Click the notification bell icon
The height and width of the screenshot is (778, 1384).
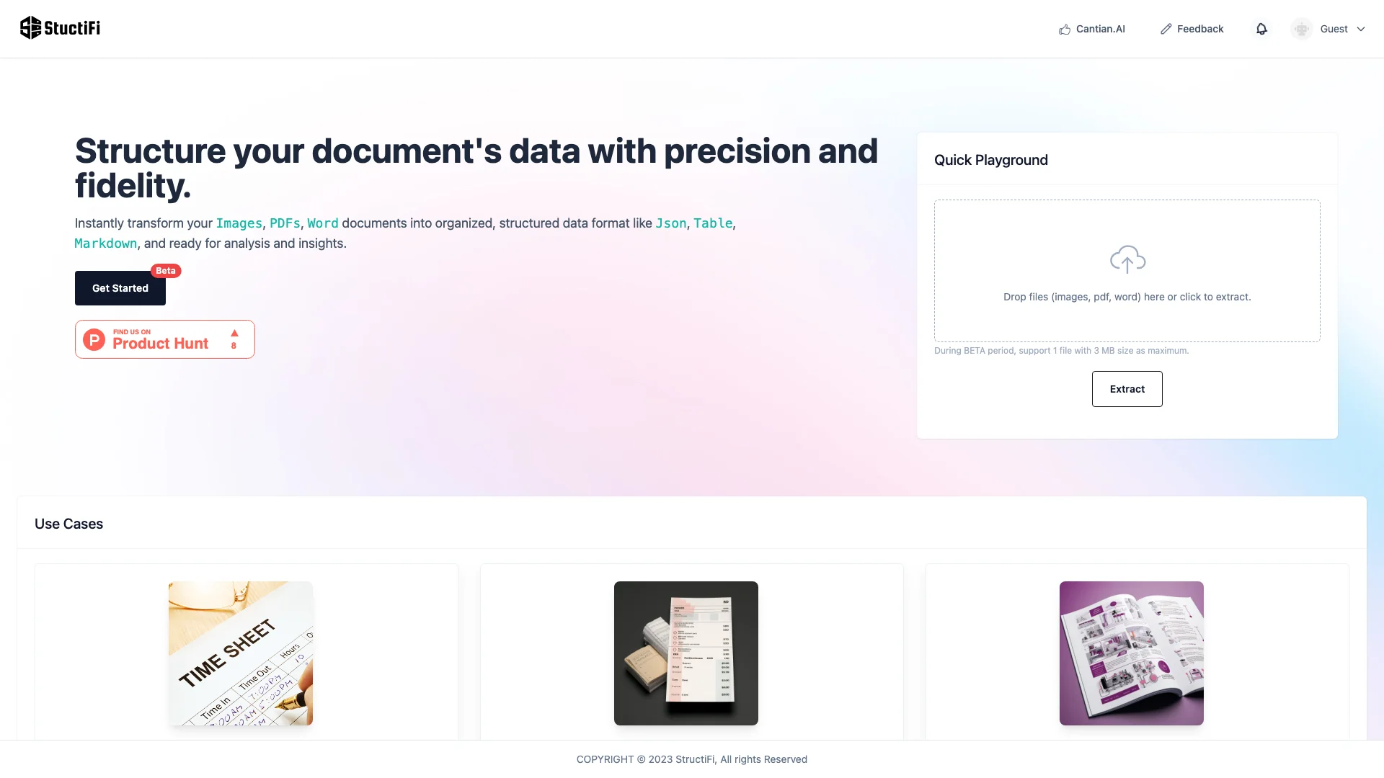(x=1261, y=29)
